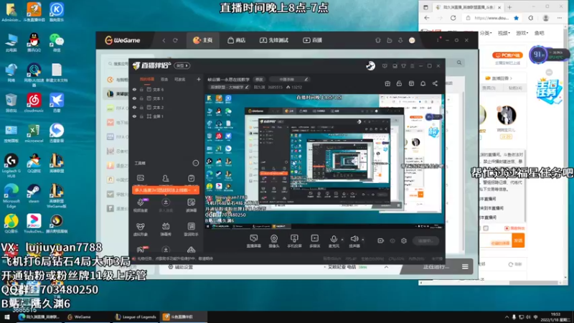Screen dimensions: 574x323
Task: Toggle the preview eye icon in the bottom bar
Action: [392, 241]
